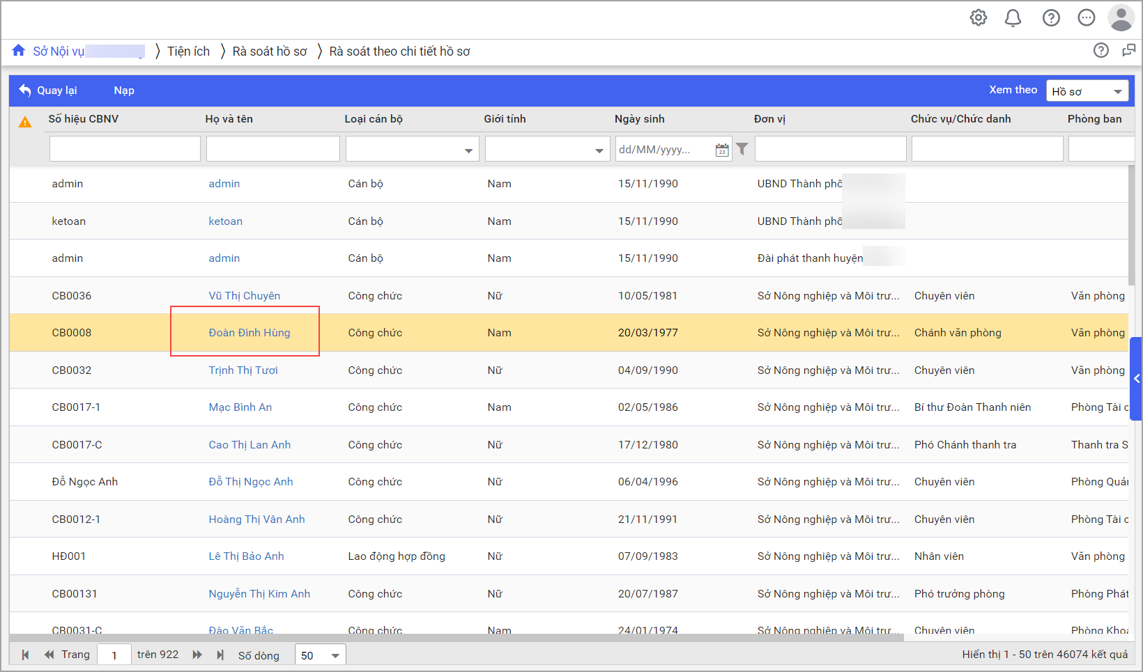The width and height of the screenshot is (1143, 672).
Task: Click the date filter funnel icon
Action: 742,149
